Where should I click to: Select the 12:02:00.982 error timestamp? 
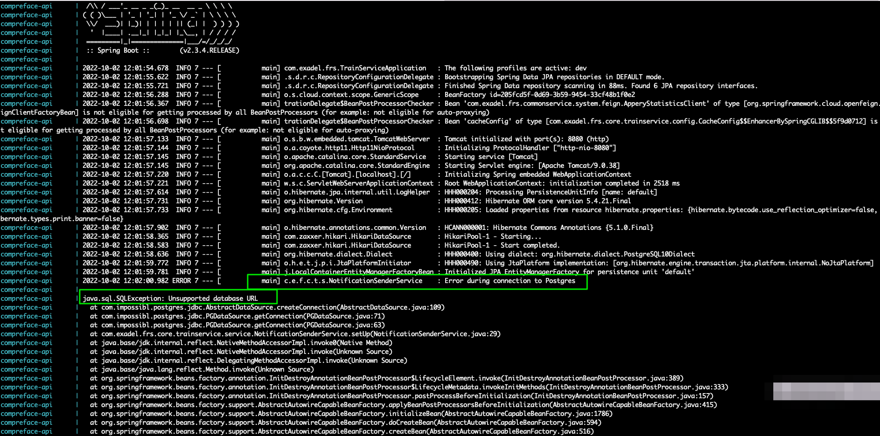(138, 281)
